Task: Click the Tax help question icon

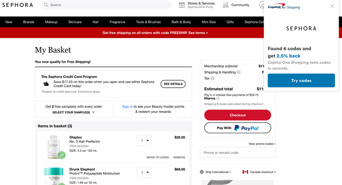Action: point(212,78)
